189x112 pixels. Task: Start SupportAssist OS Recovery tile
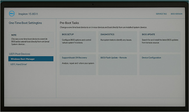(78, 65)
